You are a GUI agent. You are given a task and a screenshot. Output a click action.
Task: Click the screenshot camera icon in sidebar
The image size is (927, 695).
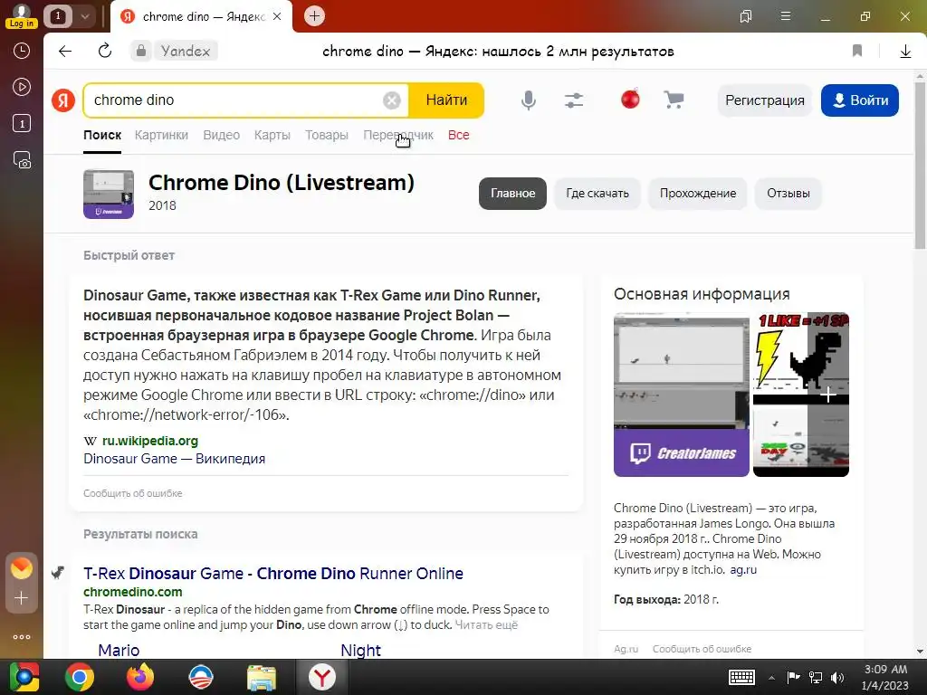[22, 160]
